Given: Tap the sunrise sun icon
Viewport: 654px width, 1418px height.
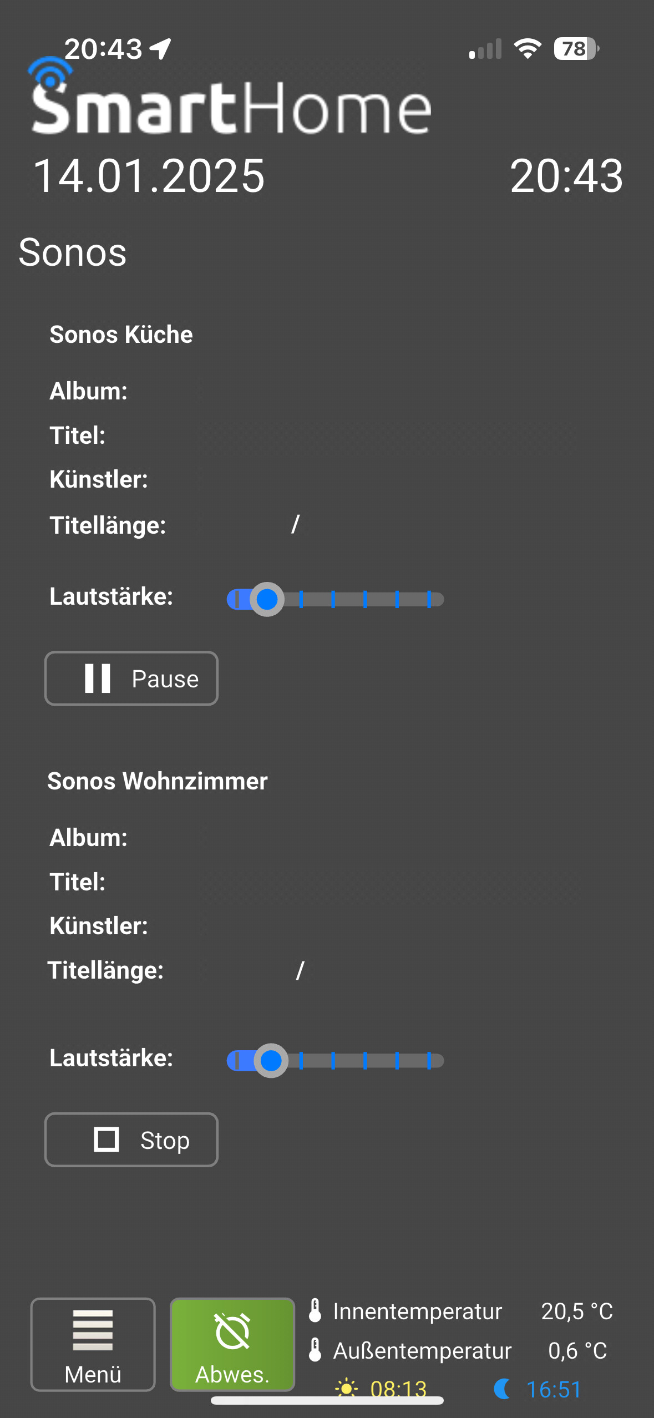Looking at the screenshot, I should point(347,1389).
